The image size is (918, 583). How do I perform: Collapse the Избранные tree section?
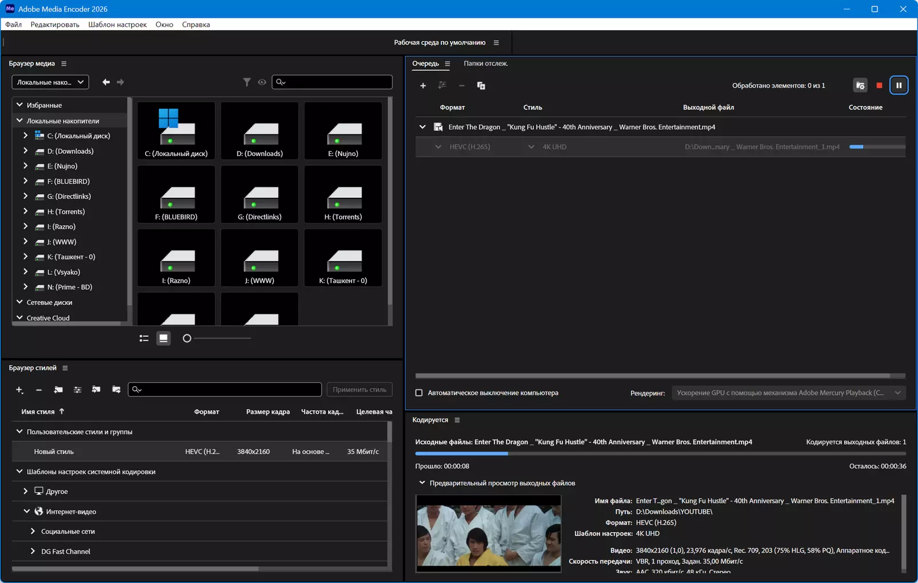[x=19, y=105]
